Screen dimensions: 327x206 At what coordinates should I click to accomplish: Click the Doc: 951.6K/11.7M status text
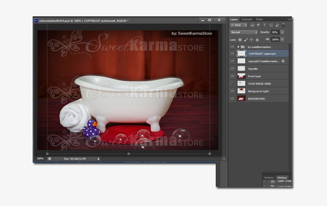75,159
